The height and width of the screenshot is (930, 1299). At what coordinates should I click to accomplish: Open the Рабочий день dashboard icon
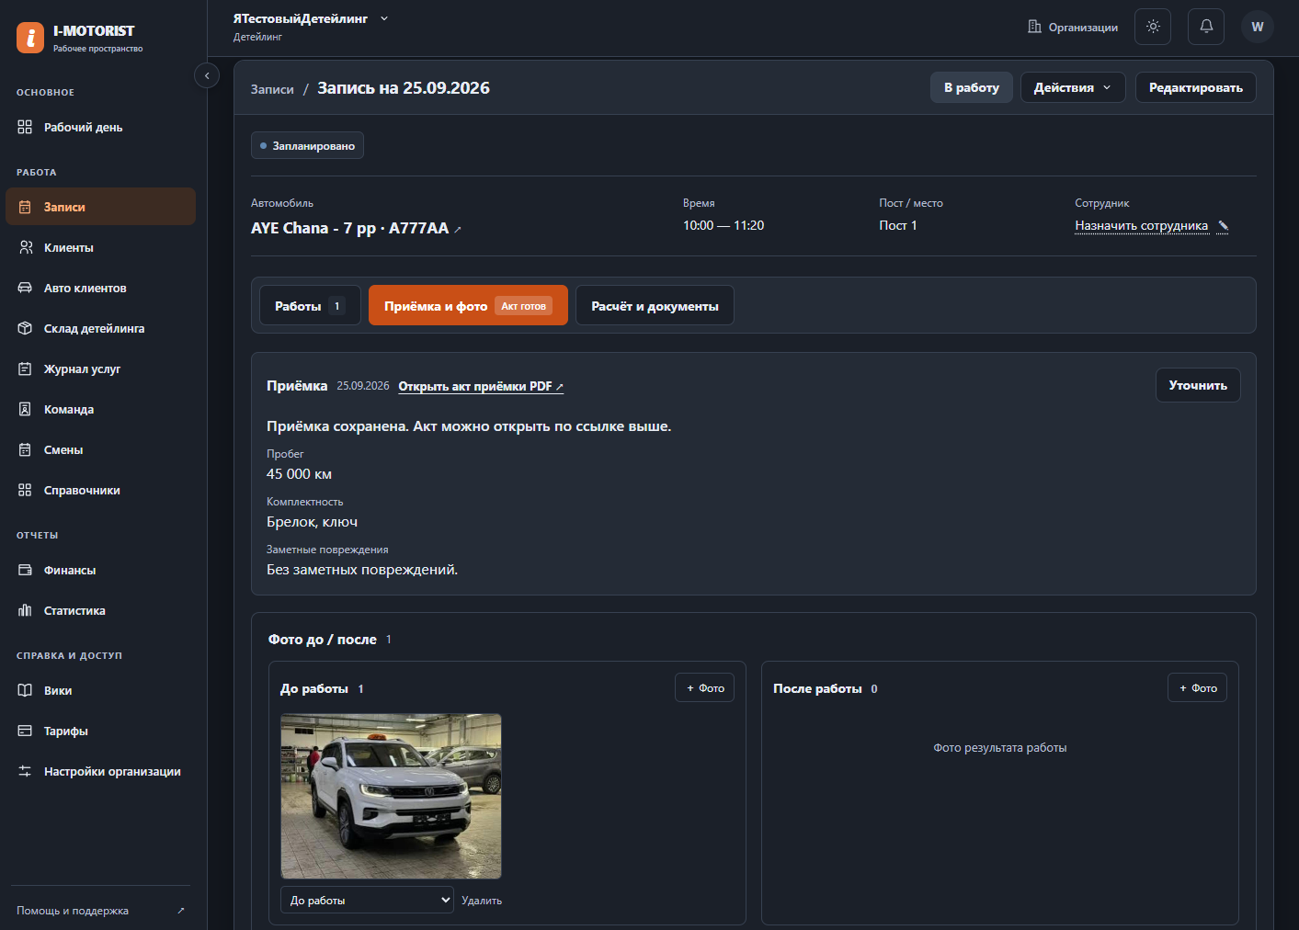click(x=25, y=127)
